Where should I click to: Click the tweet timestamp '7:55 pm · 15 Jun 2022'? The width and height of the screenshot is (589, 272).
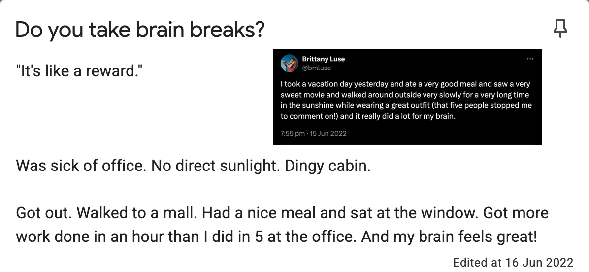[313, 134]
